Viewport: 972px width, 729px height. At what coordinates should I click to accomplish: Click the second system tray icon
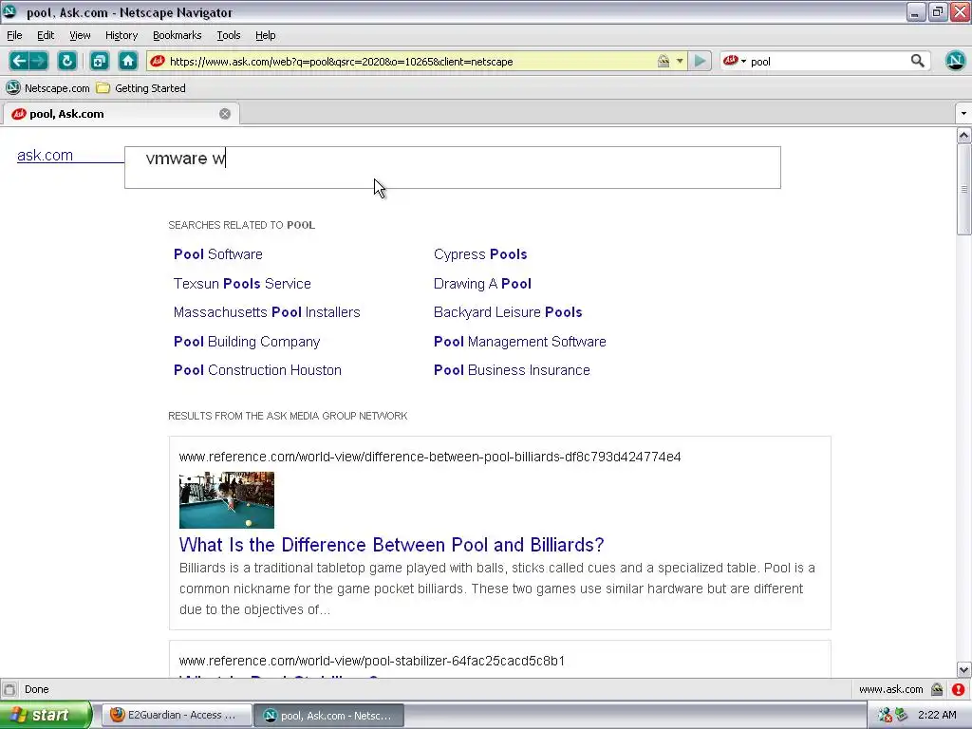(x=901, y=716)
